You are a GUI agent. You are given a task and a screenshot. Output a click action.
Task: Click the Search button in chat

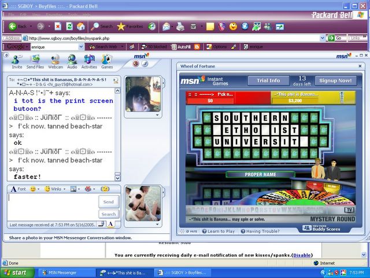[x=109, y=214]
